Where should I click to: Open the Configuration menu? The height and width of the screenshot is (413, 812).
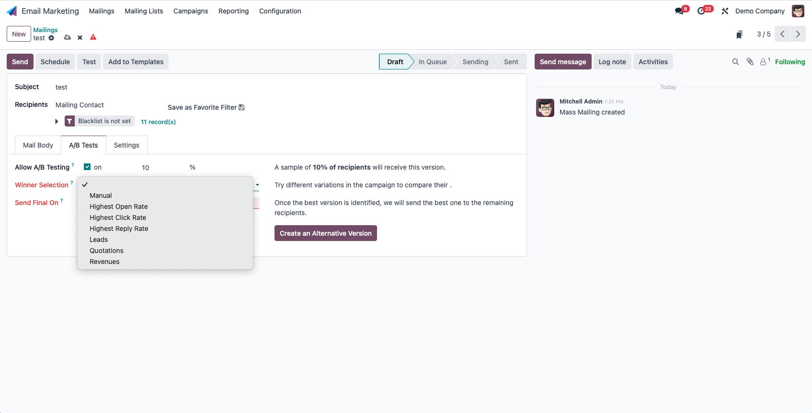tap(280, 11)
